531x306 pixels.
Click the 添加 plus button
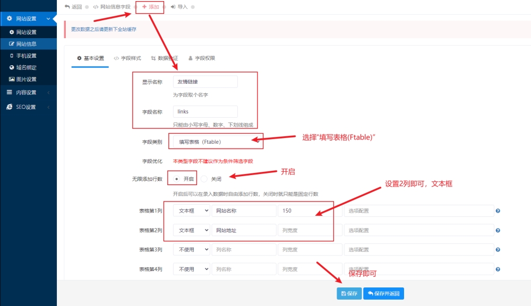click(x=150, y=7)
